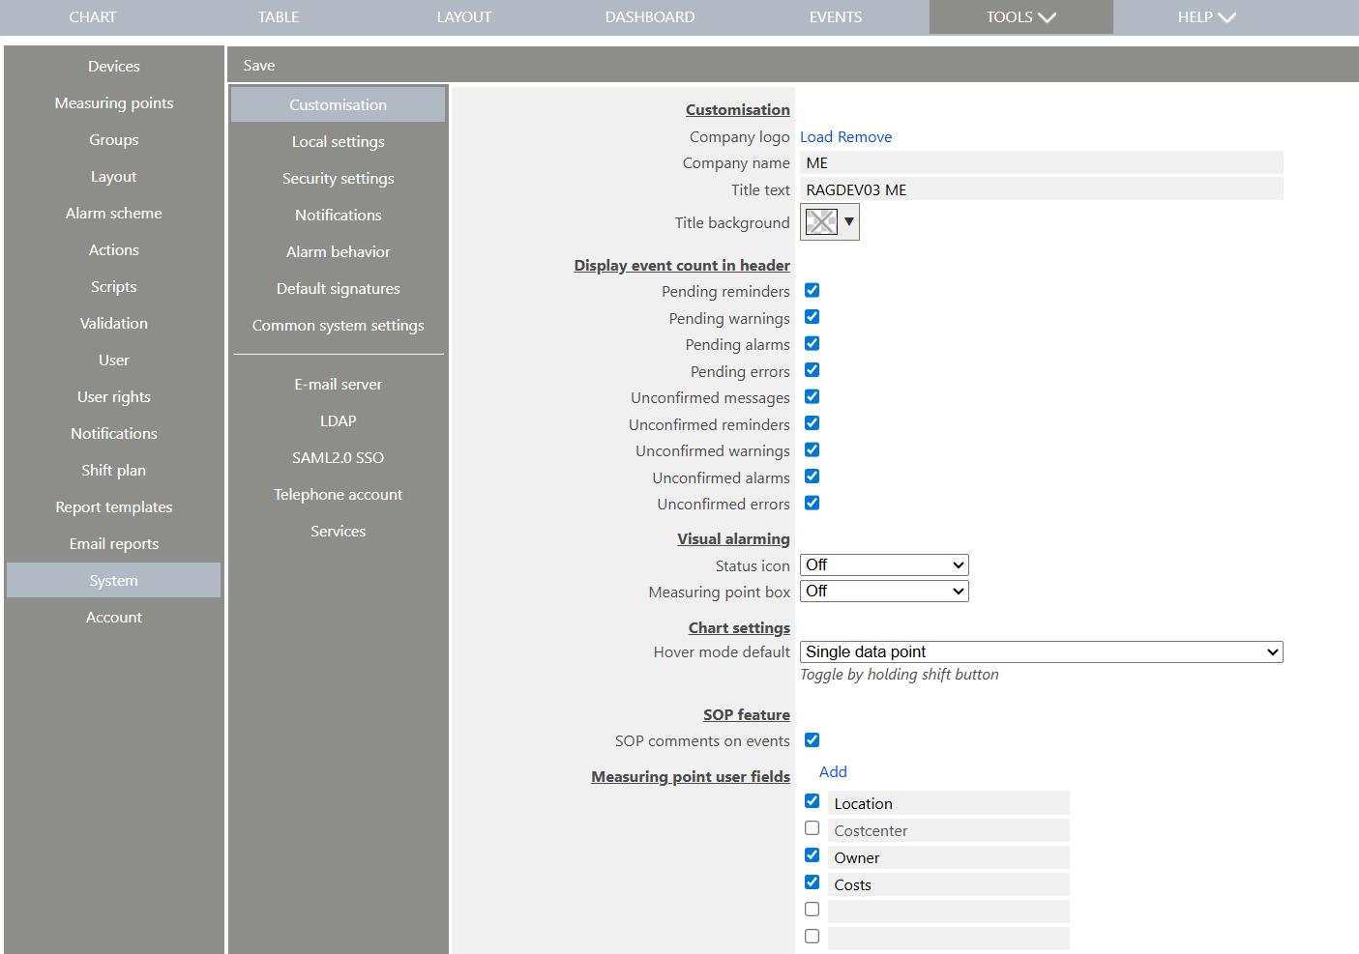Viewport: 1359px width, 954px height.
Task: Save the system settings
Action: (258, 65)
